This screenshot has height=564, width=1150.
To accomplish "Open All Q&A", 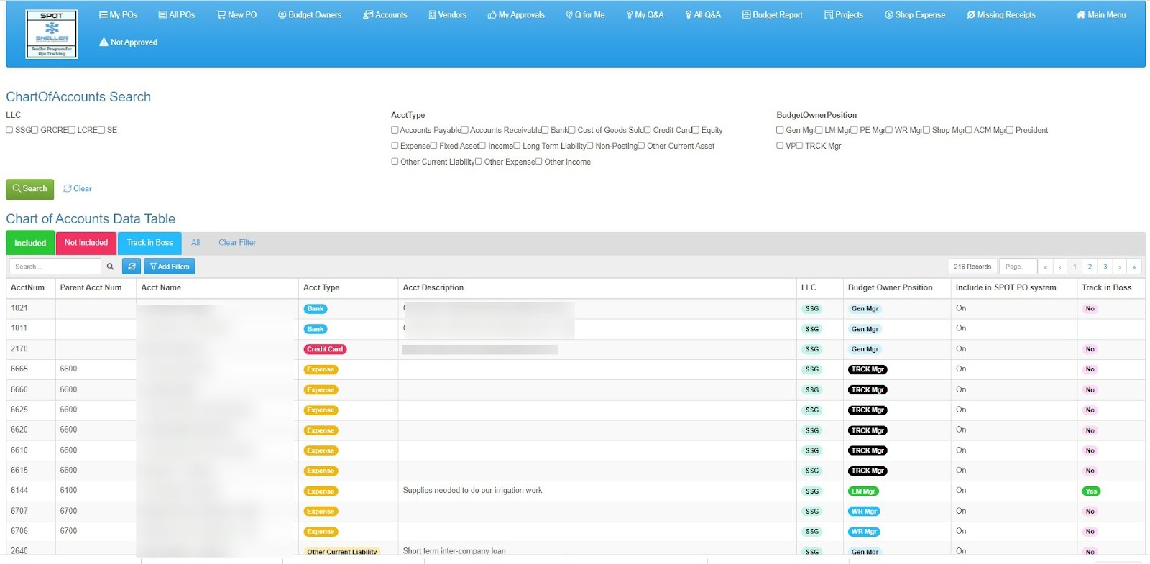I will point(703,15).
